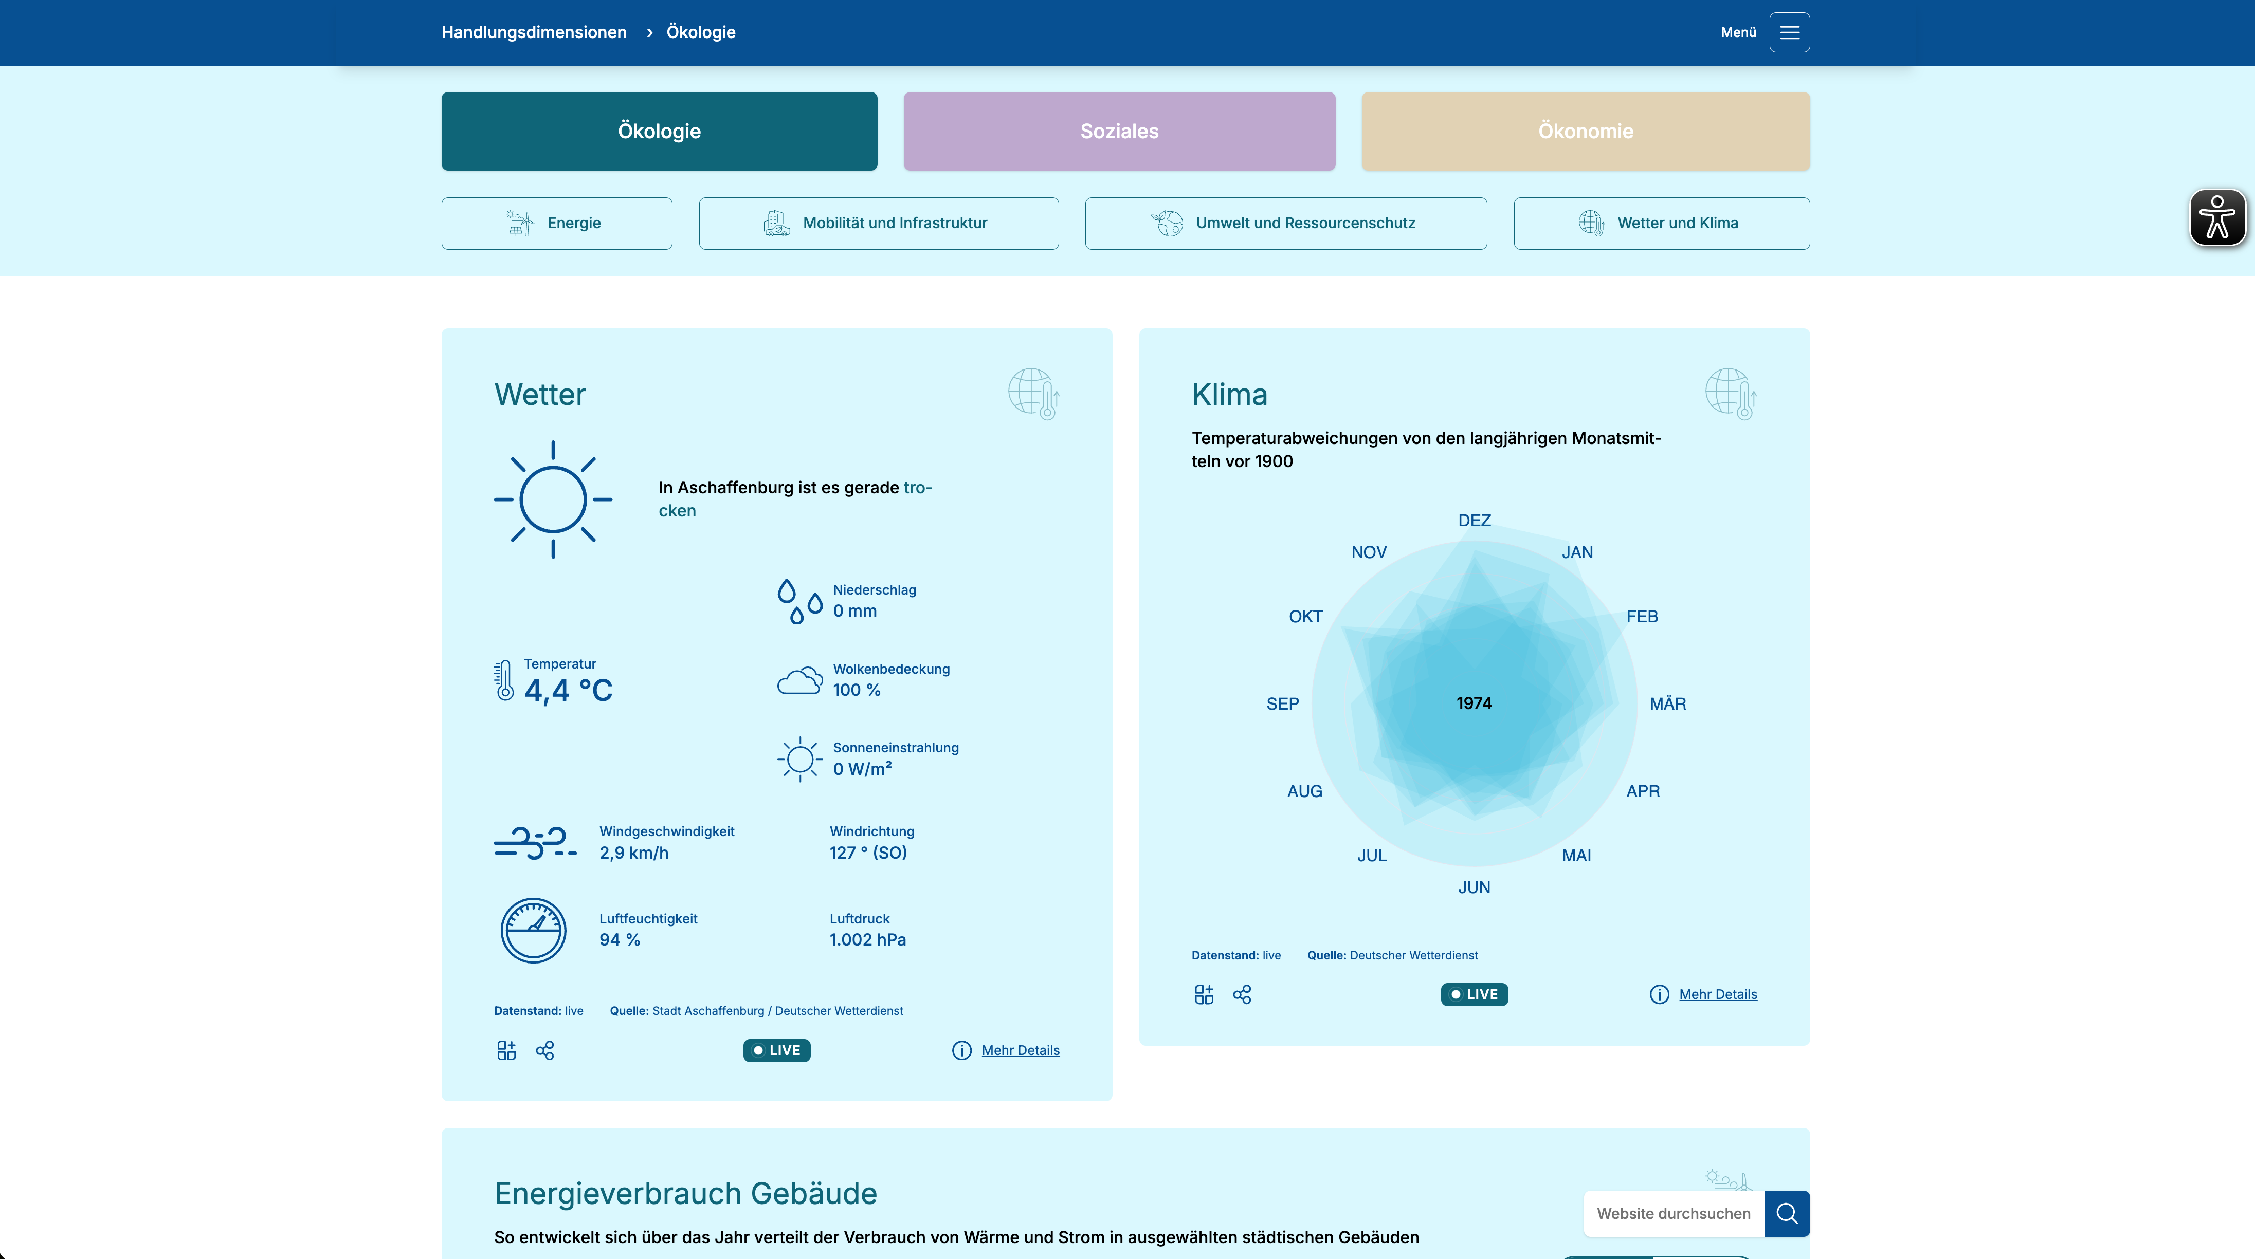Select the thermometer-globe icon for Wetter und Klima
Screen dimensions: 2255x1259
(1592, 223)
